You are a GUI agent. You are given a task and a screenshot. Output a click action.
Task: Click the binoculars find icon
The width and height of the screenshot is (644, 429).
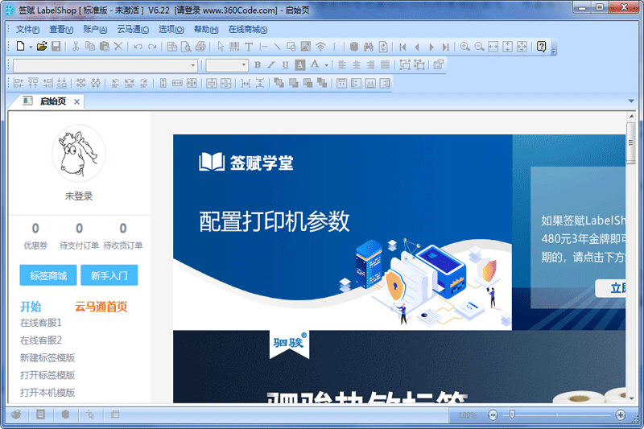pyautogui.click(x=368, y=47)
